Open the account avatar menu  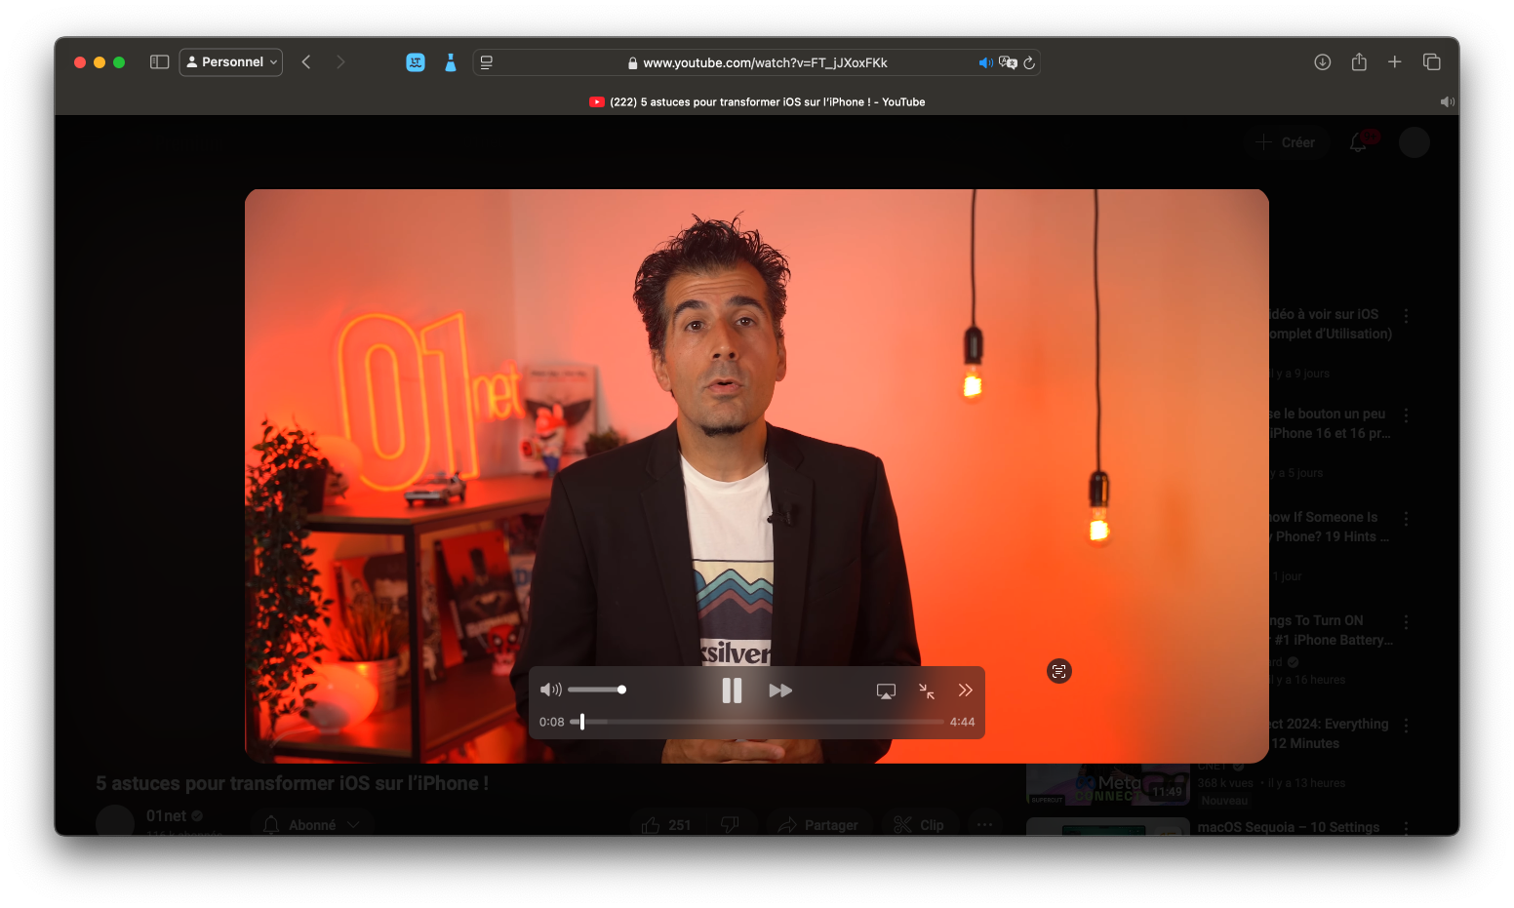tap(1414, 142)
